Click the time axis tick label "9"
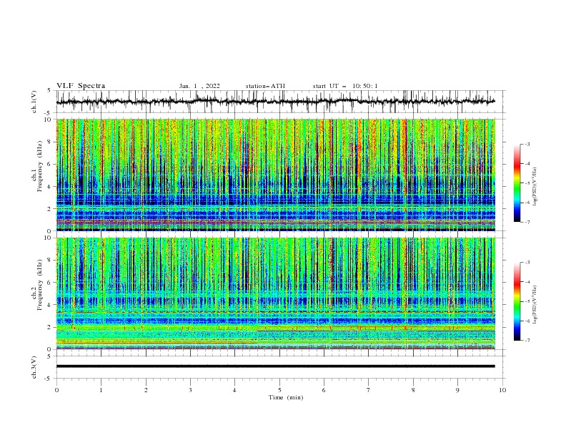This screenshot has width=566, height=438. (457, 390)
